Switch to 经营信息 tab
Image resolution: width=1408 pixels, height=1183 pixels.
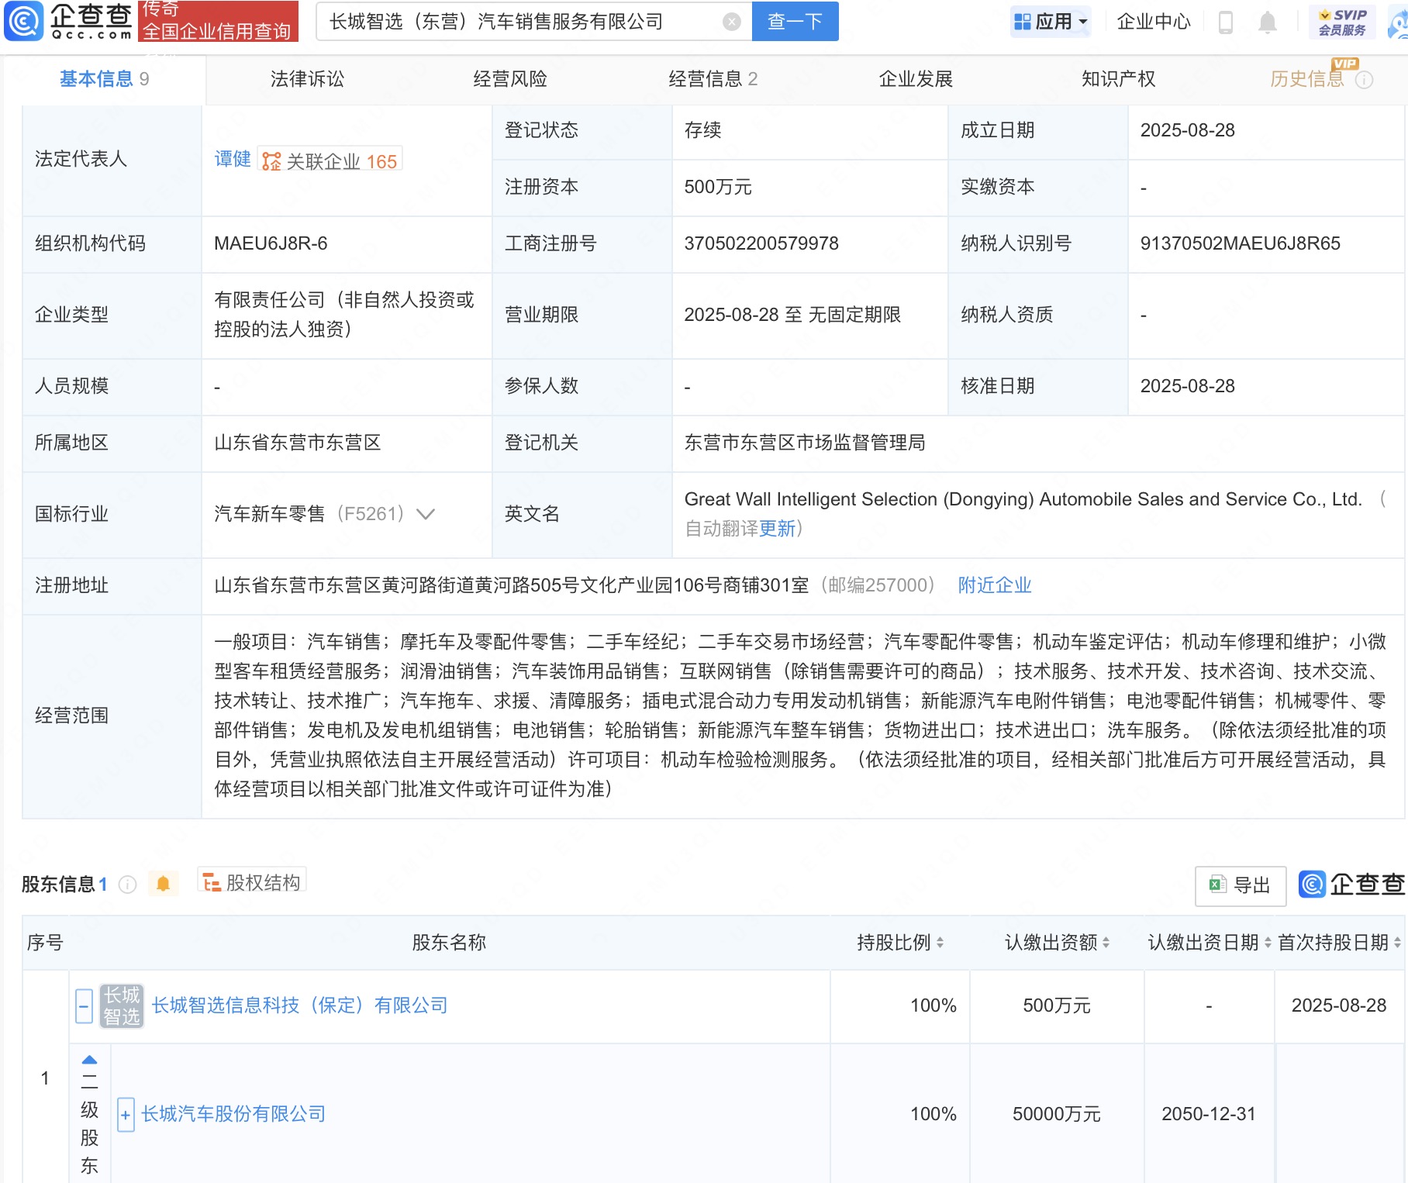713,79
